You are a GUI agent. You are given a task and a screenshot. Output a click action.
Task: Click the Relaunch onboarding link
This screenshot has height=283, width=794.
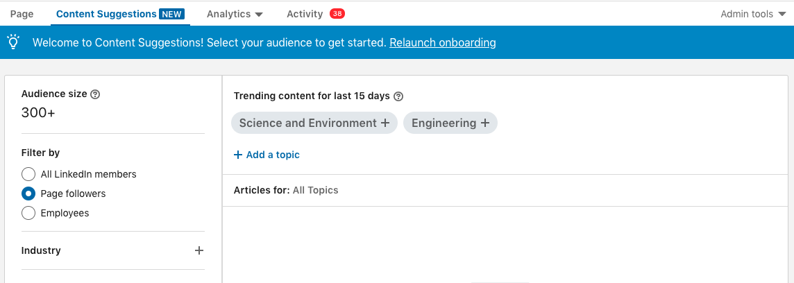[443, 42]
